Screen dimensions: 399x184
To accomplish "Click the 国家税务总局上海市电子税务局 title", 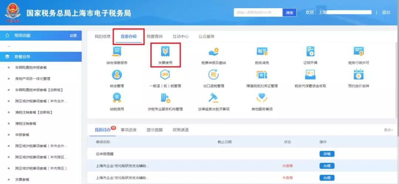I will coord(79,13).
